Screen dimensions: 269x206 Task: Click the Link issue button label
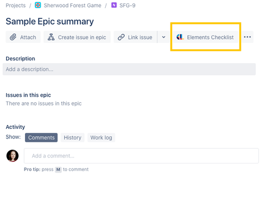(140, 37)
